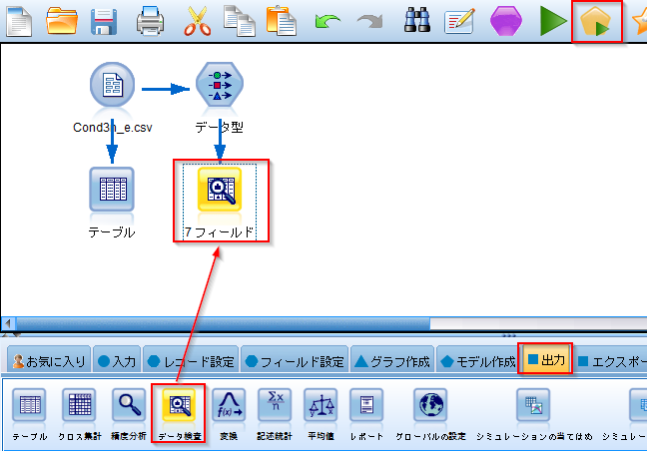Screen dimensions: 647x451
Task: Cut selection with the scissors icon
Action: (x=198, y=21)
